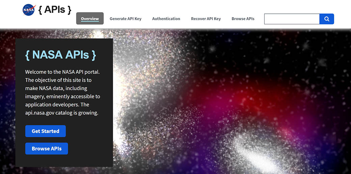Click the { NASA APIs } heading
351x174 pixels.
click(x=61, y=55)
